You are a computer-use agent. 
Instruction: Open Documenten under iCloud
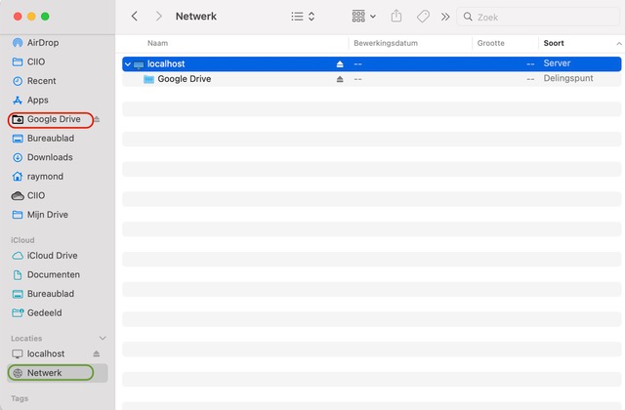(46, 274)
